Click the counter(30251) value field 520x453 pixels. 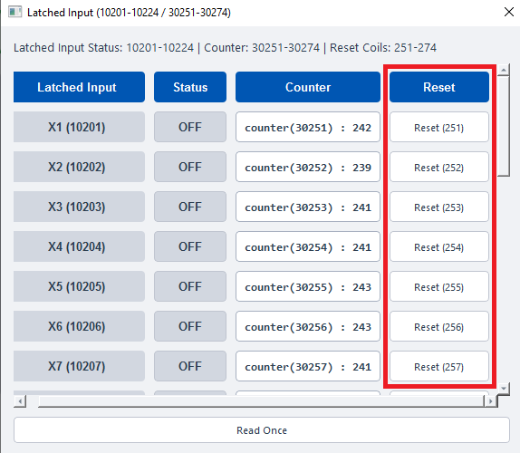[308, 128]
